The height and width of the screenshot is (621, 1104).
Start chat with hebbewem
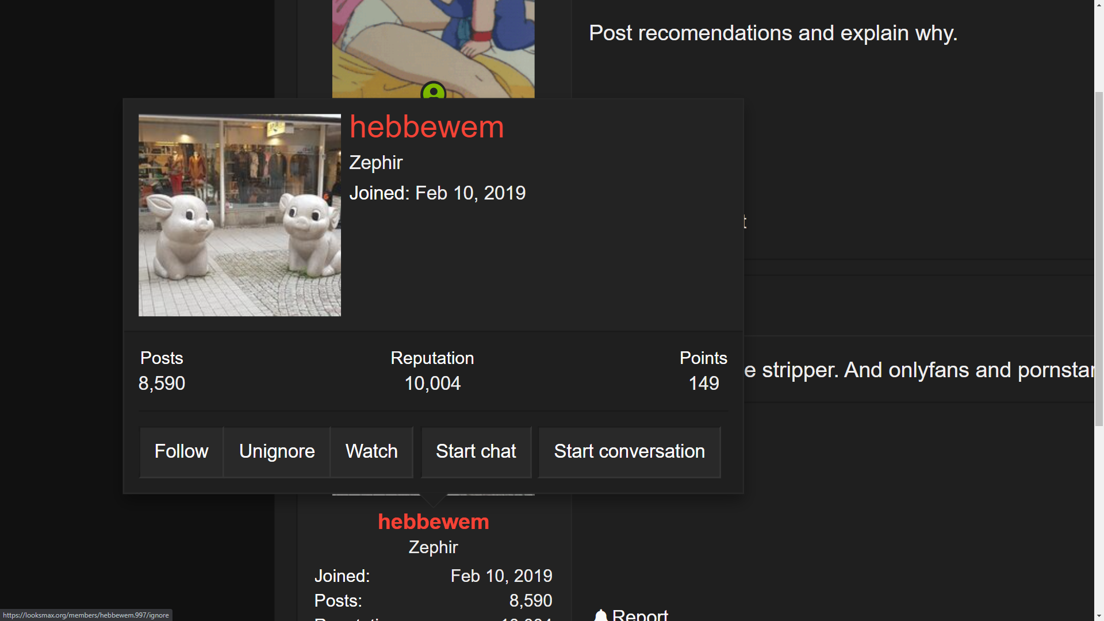[476, 452]
